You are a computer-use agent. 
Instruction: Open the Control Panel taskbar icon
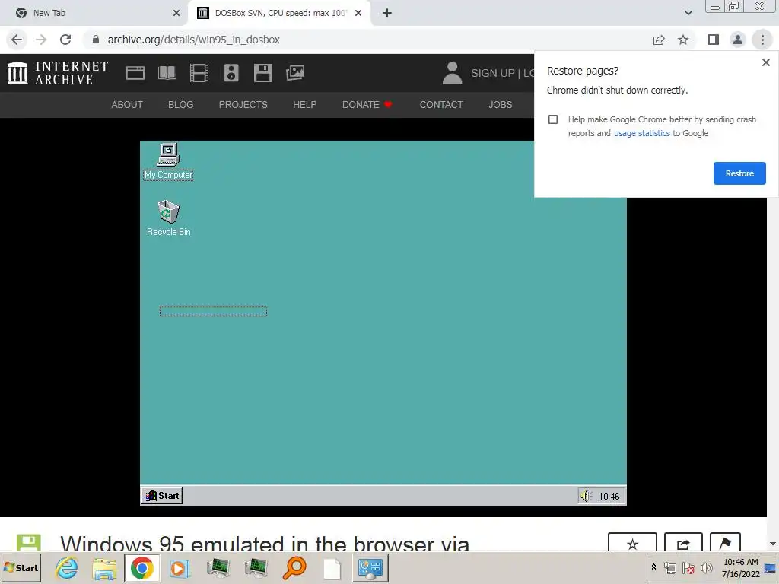[x=370, y=568]
